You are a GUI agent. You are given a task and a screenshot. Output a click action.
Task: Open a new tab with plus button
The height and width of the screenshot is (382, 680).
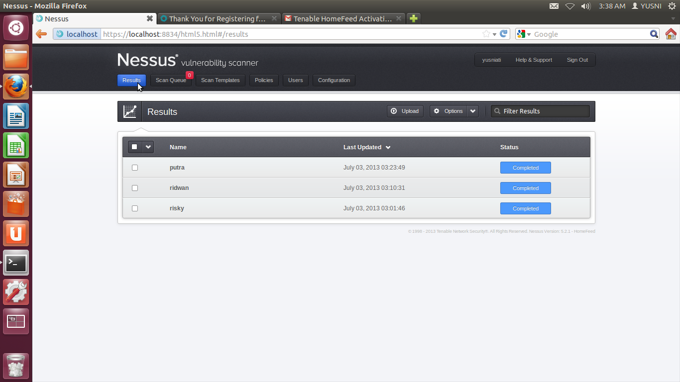(413, 18)
